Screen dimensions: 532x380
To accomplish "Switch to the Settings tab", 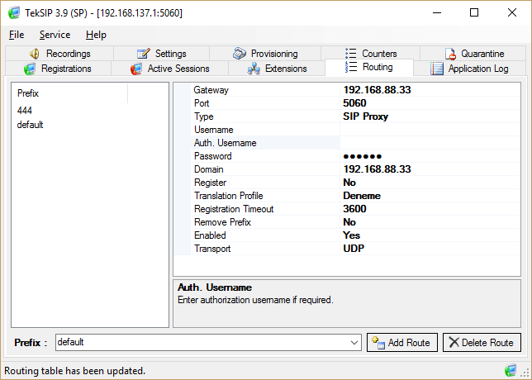I will pyautogui.click(x=162, y=53).
